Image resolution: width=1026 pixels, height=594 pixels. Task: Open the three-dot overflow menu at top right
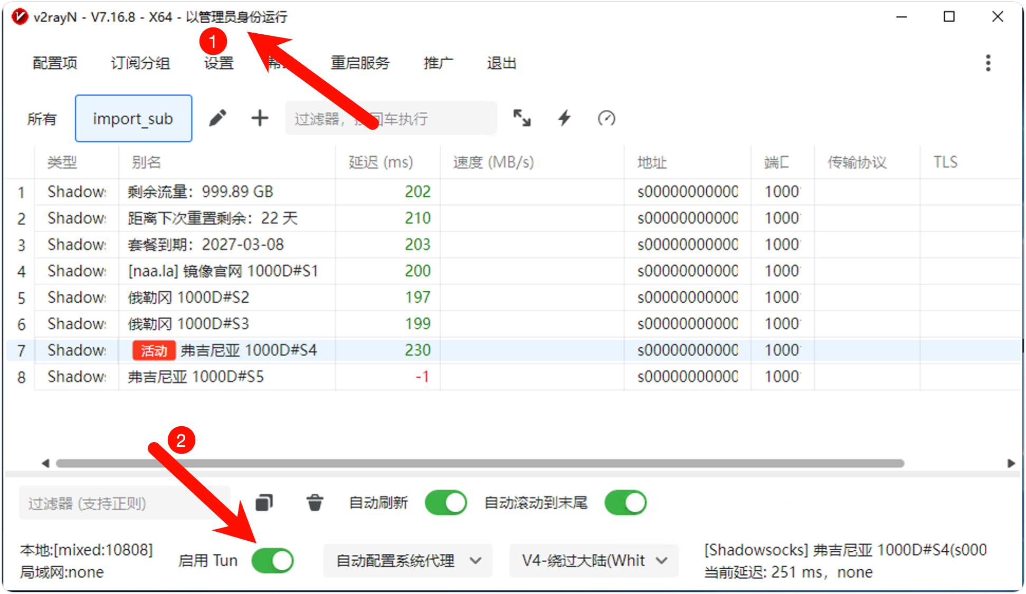pyautogui.click(x=988, y=63)
